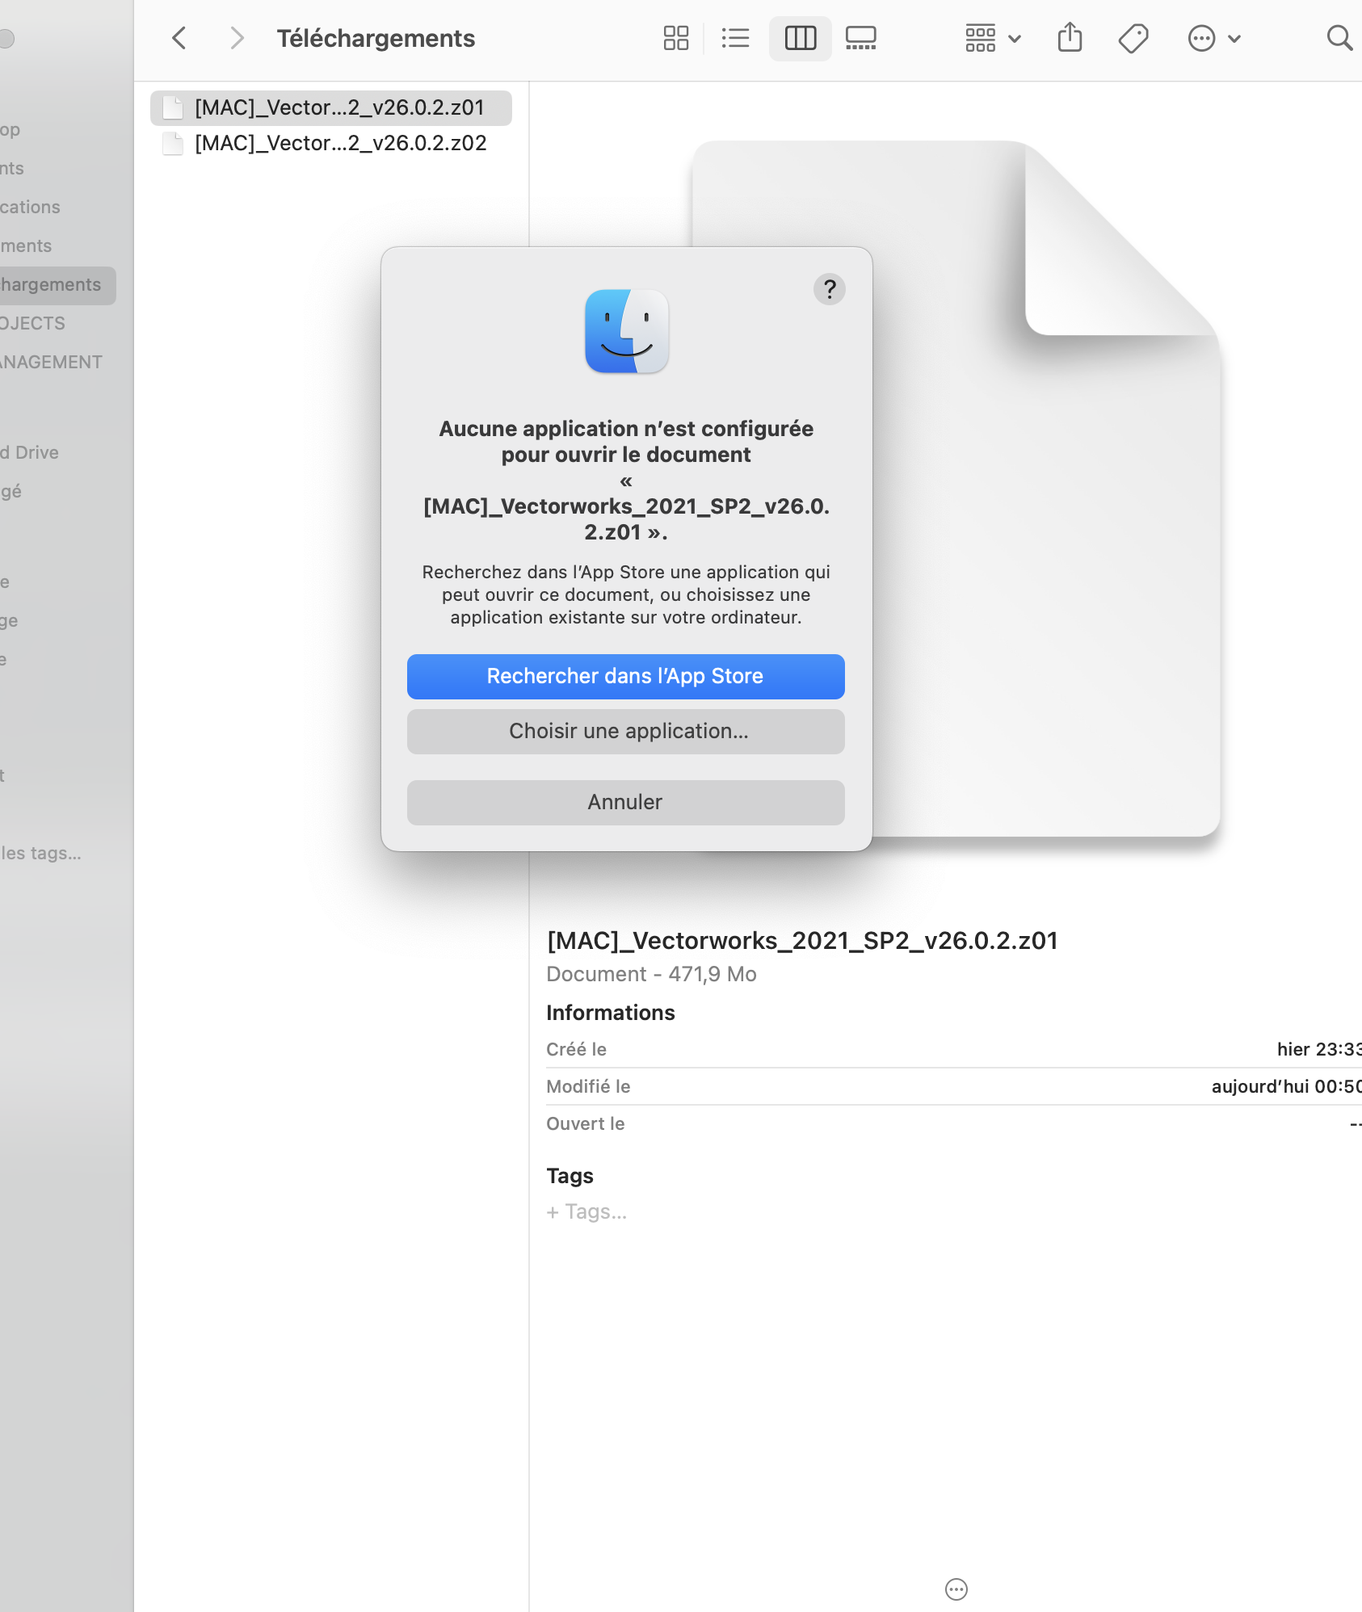The image size is (1362, 1612).
Task: Click Choisir une application… button
Action: pos(626,732)
